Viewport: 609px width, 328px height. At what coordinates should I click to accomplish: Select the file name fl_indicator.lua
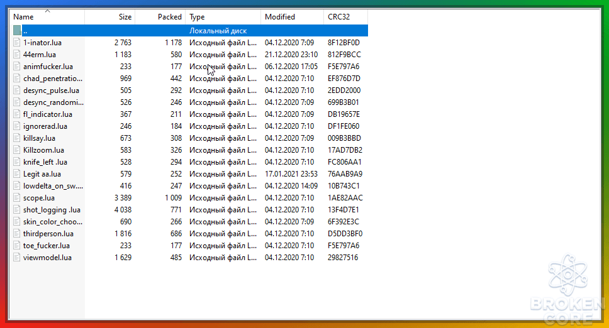(47, 114)
